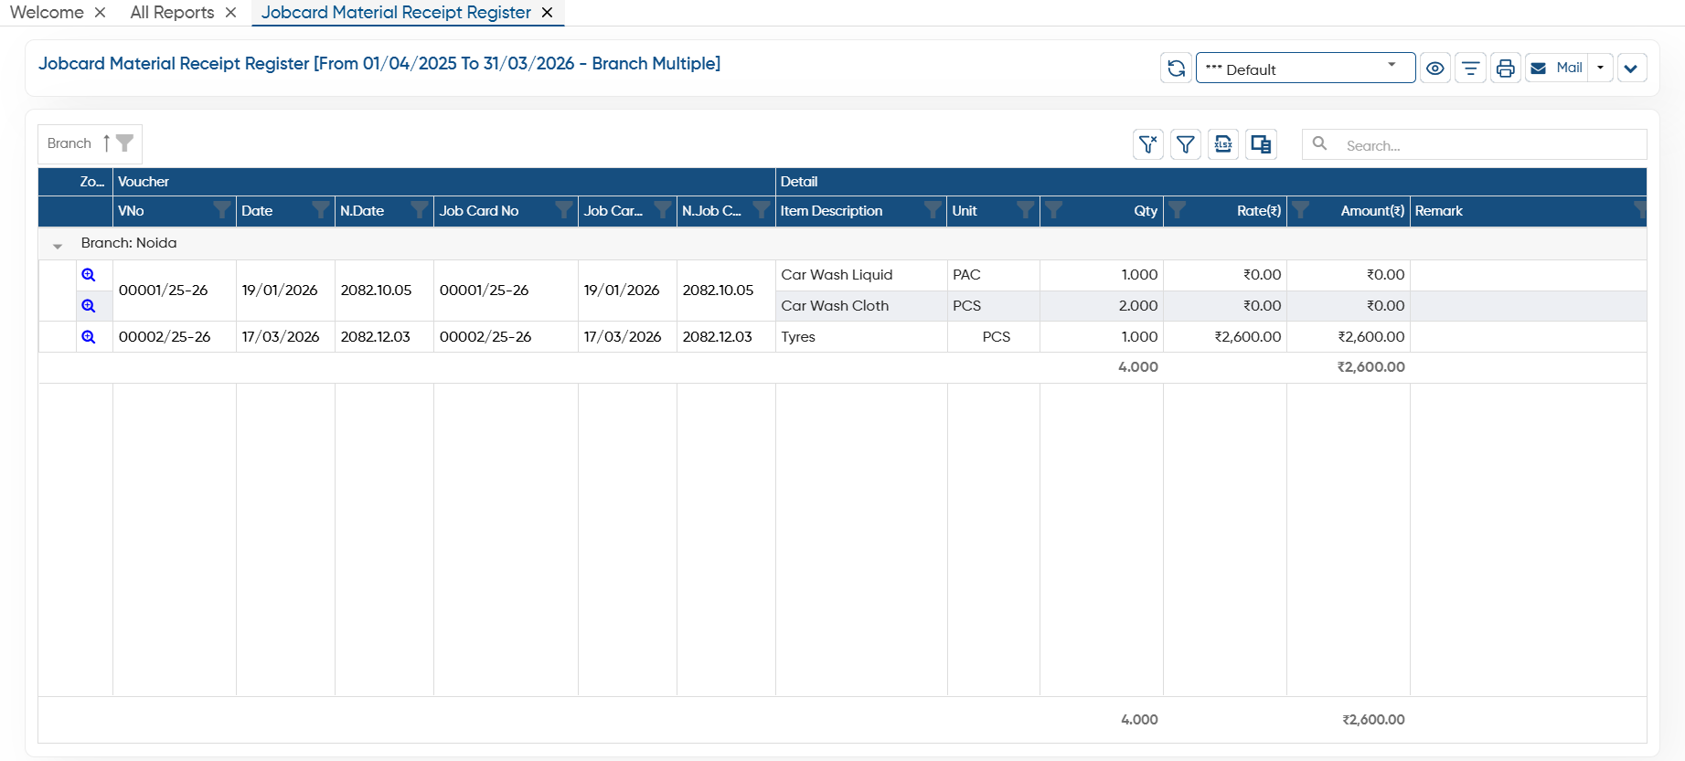Zoom into voucher 00002/25-26 row
Image resolution: width=1685 pixels, height=761 pixels.
point(89,336)
